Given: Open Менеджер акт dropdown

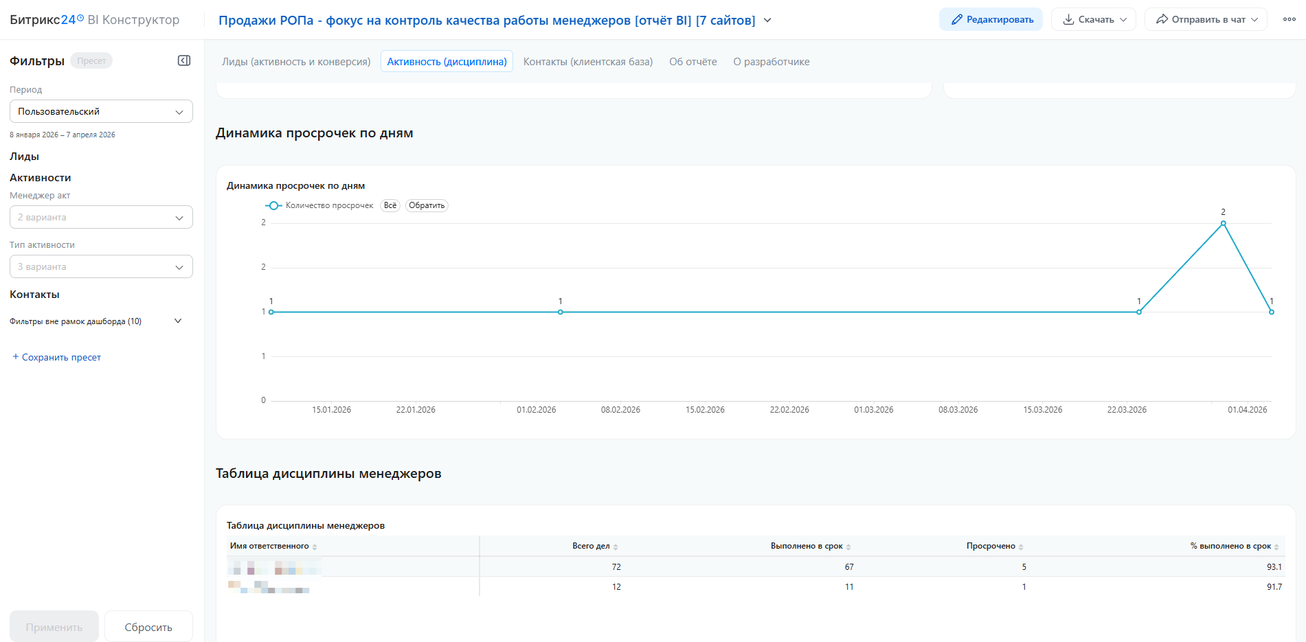Looking at the screenshot, I should click(x=101, y=217).
